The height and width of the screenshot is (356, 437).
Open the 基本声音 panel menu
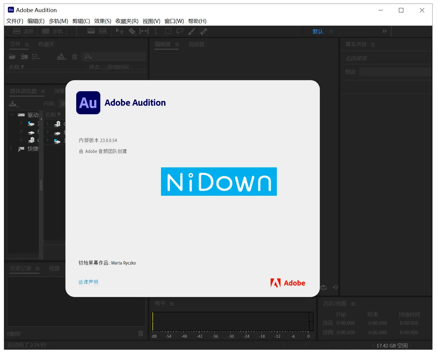click(x=373, y=45)
